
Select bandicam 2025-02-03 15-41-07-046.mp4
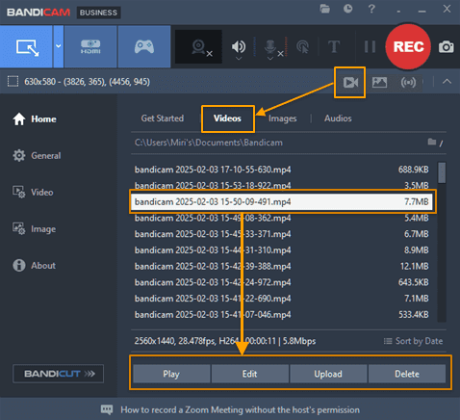coord(282,314)
